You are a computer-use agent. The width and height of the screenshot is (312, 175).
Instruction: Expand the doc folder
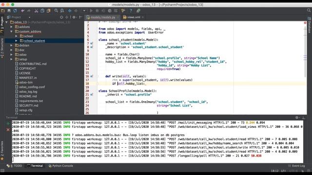12,50
